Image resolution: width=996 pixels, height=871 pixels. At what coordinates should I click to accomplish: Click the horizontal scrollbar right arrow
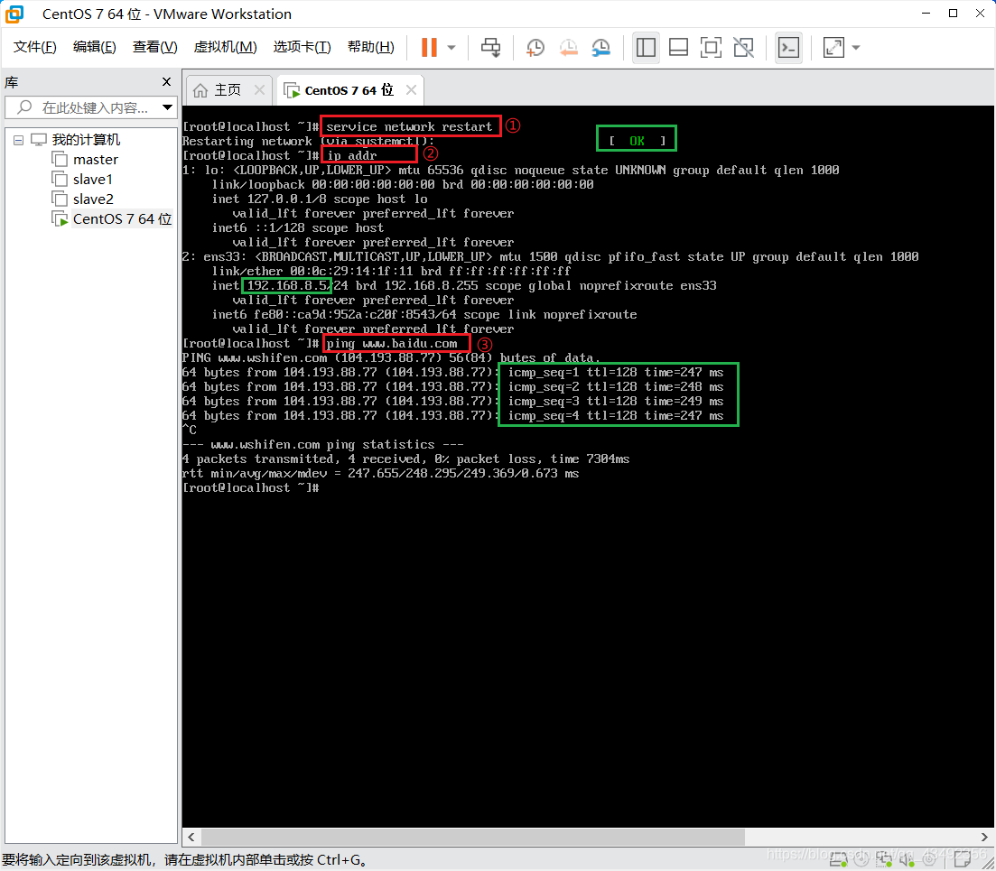(x=984, y=837)
